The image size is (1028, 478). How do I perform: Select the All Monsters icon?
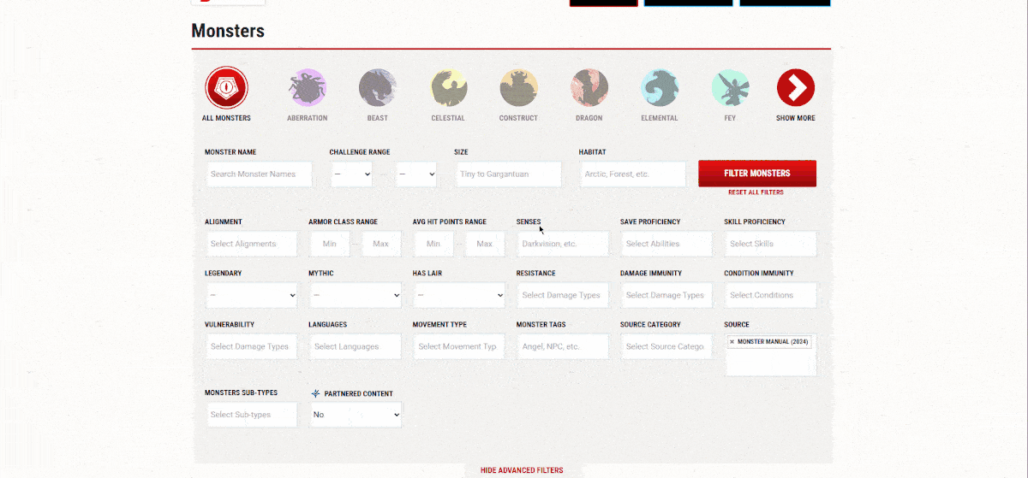tap(226, 87)
